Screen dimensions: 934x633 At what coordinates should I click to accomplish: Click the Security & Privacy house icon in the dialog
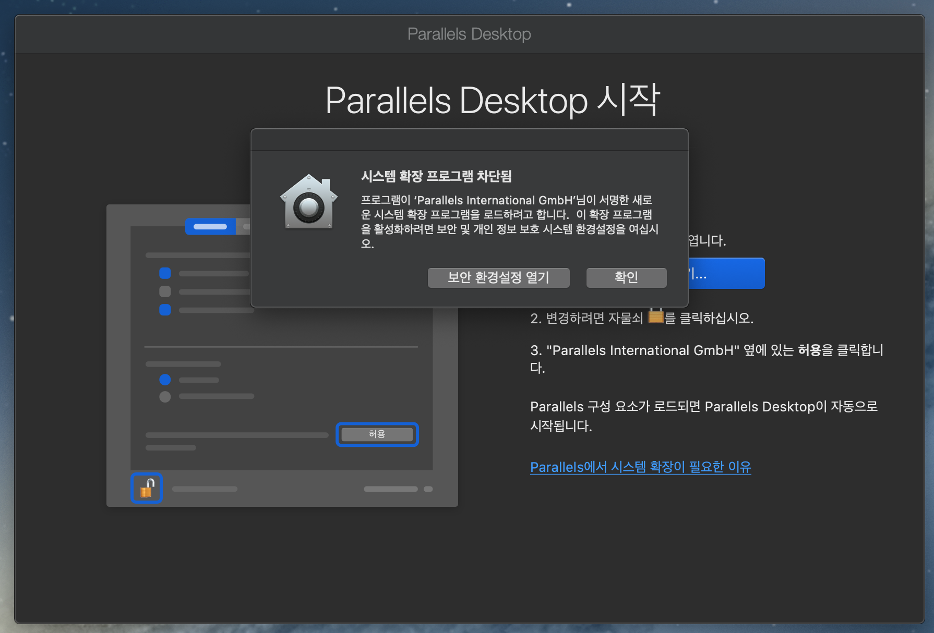click(309, 202)
